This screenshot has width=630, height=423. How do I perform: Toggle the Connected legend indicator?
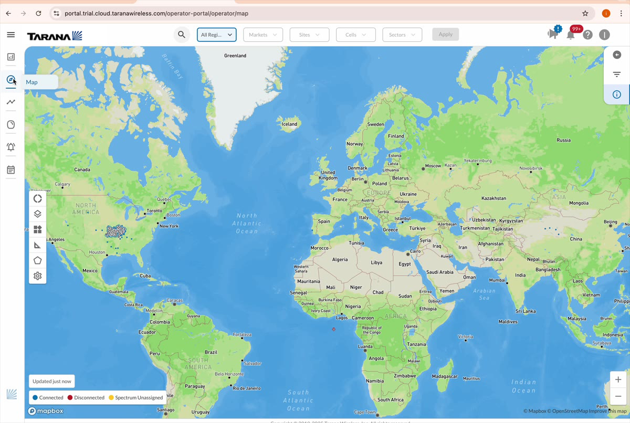click(x=35, y=397)
